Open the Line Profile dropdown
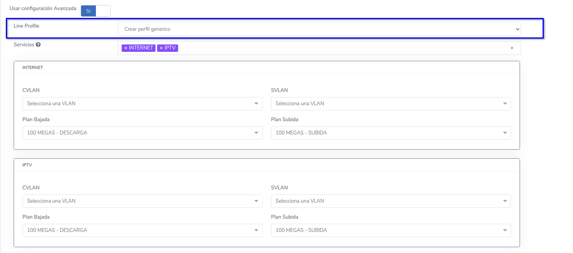 click(319, 29)
